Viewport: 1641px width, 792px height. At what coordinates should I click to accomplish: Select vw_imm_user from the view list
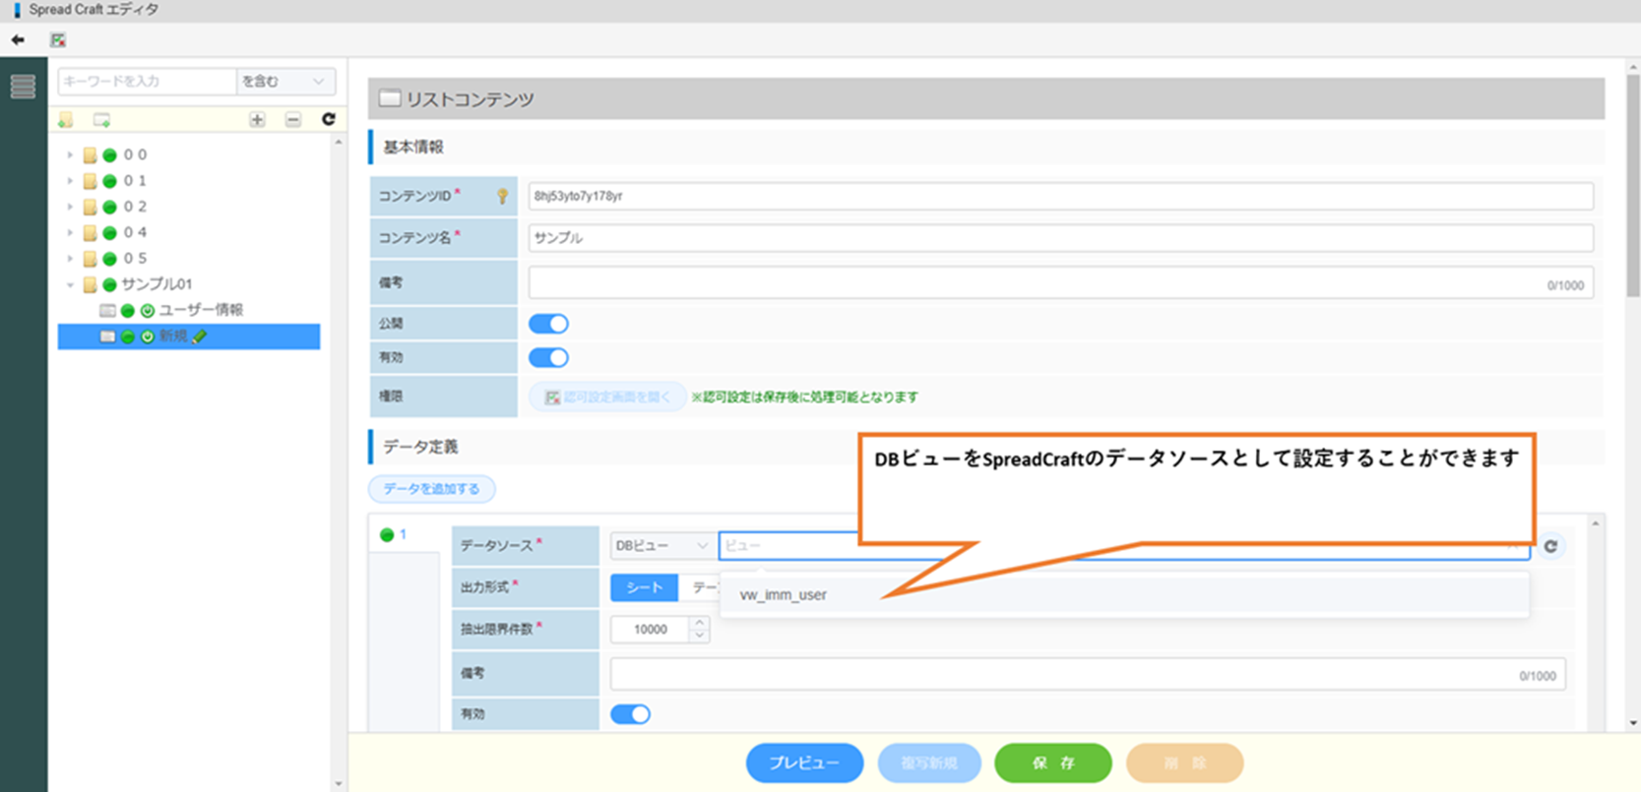tap(784, 595)
